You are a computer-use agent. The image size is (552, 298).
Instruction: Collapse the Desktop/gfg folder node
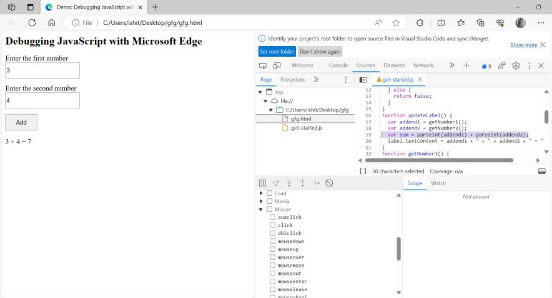[x=271, y=110]
